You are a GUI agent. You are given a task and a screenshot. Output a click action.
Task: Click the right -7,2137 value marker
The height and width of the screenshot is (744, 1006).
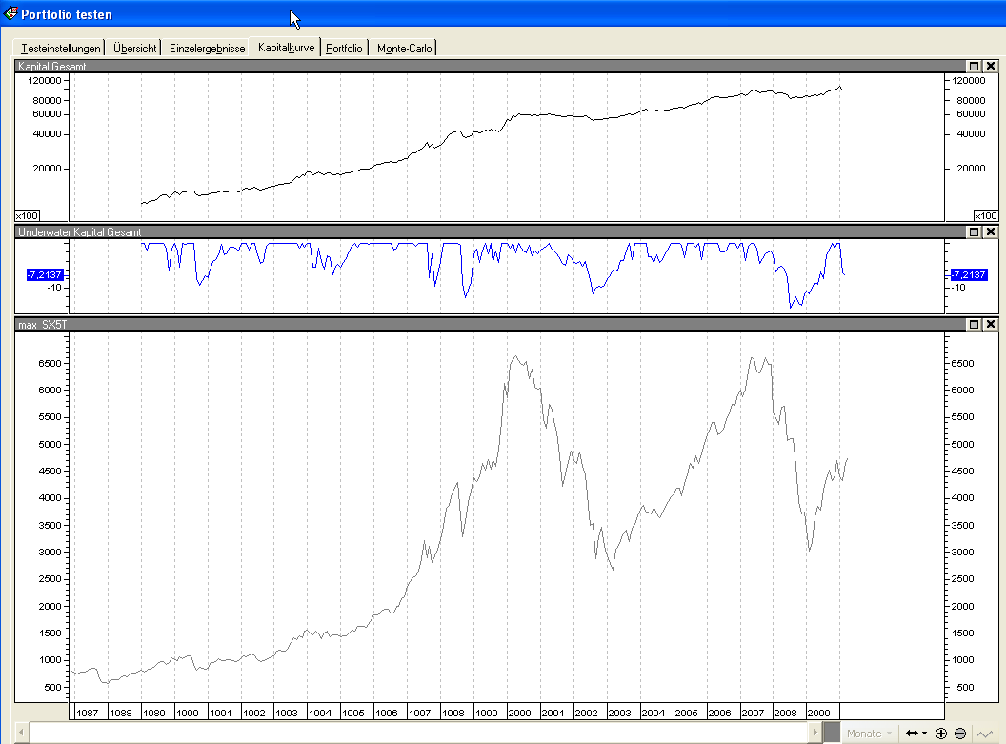pyautogui.click(x=969, y=274)
